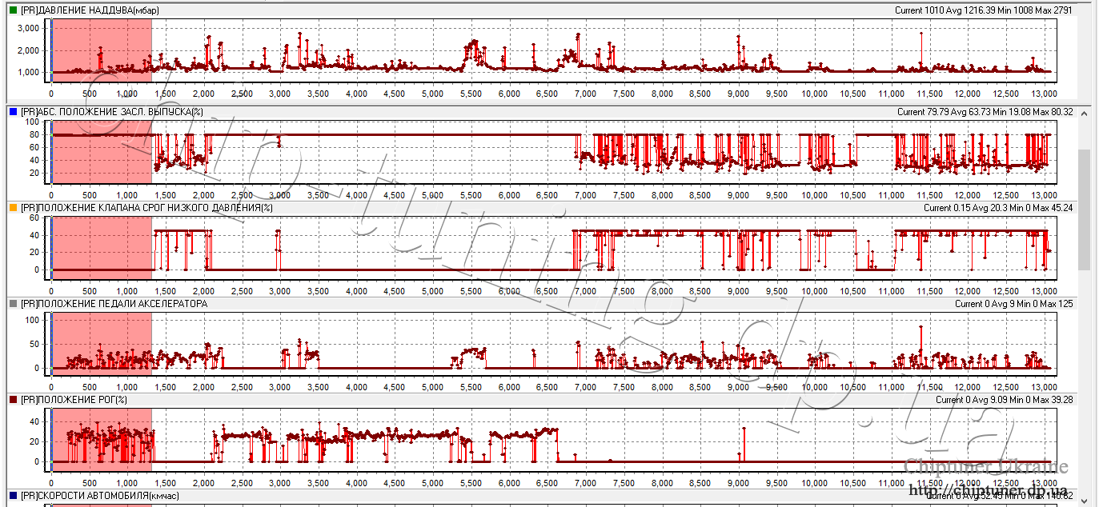1099x507 pixels.
Task: Click the 3,000 label on the boost pressure Y-axis
Action: (29, 28)
